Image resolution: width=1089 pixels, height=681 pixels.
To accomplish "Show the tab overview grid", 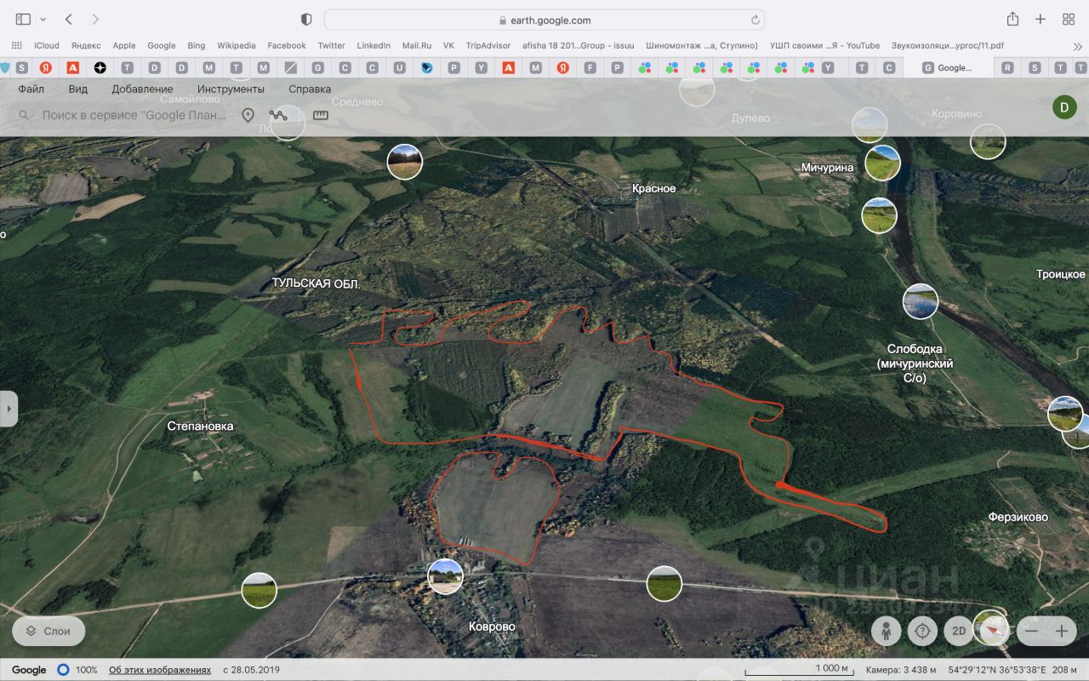I will [x=1069, y=20].
